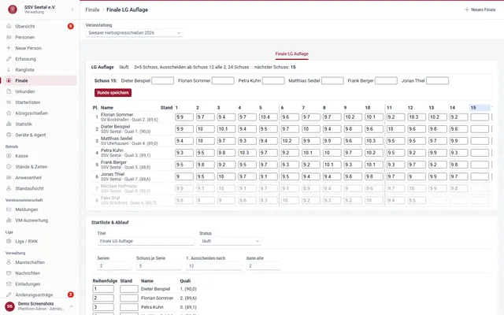Click Florian Sommer's shot 1 score cell
The height and width of the screenshot is (315, 504).
[184, 117]
